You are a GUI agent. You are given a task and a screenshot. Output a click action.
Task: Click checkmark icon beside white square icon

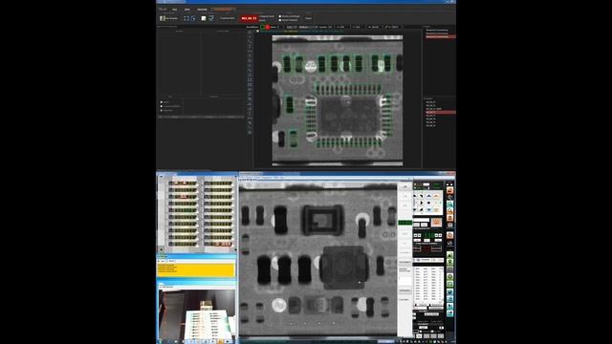211,18
